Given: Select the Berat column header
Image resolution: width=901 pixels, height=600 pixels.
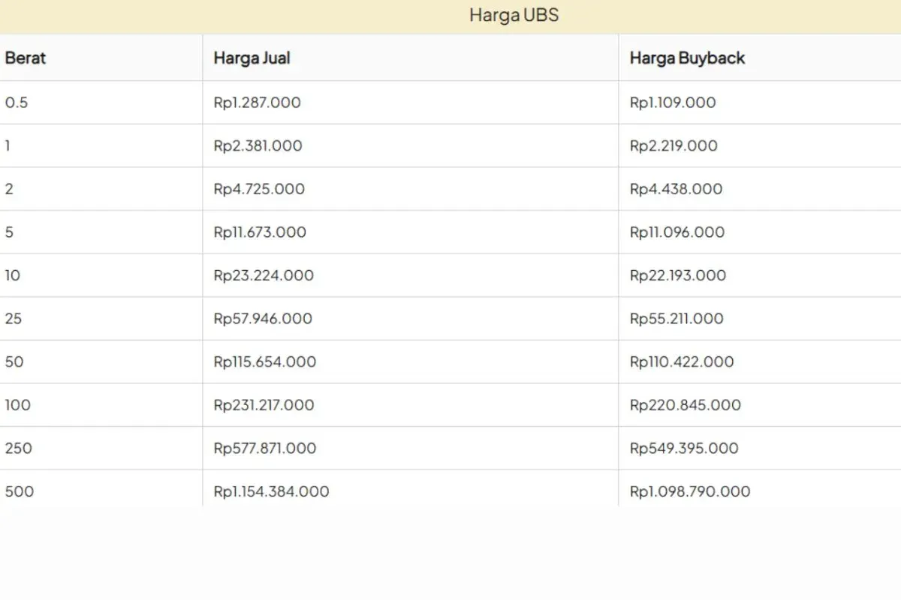Looking at the screenshot, I should tap(26, 58).
